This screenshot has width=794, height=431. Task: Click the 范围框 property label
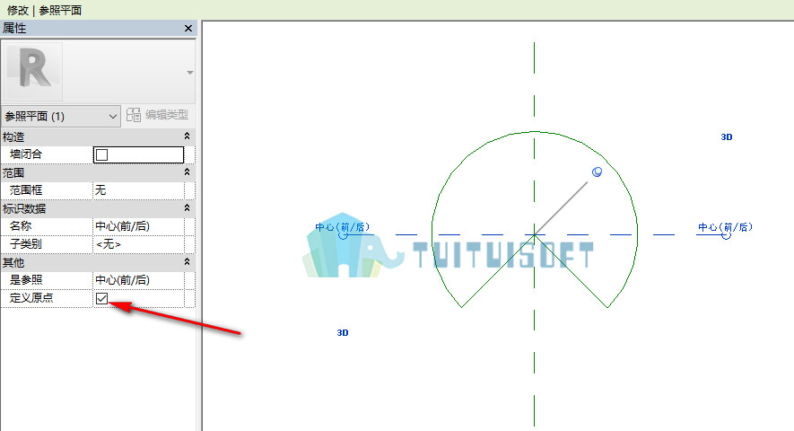[x=26, y=190]
